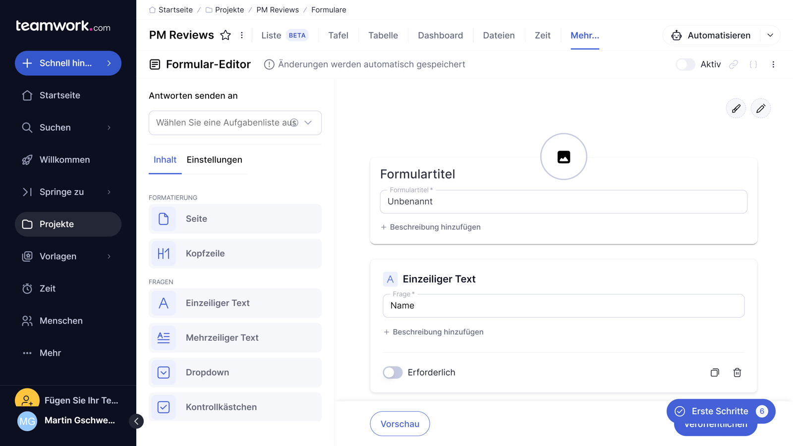
Task: Open the embed code icon next to Aktiv
Action: tap(753, 64)
